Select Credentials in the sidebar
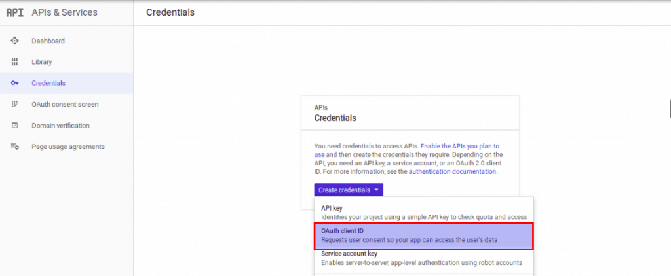 [66, 83]
